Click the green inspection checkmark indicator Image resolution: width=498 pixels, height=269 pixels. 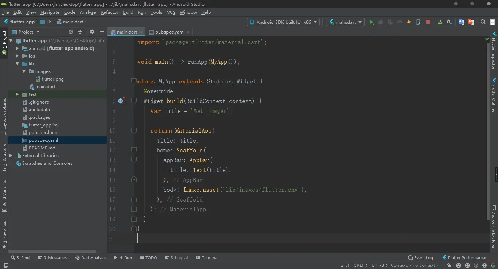[x=487, y=38]
